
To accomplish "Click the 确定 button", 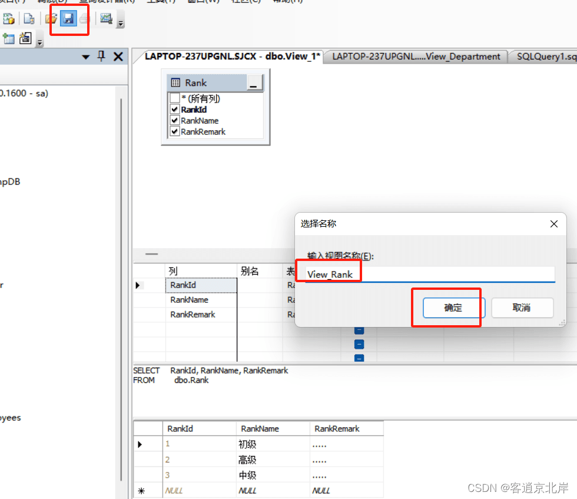I will click(x=454, y=308).
